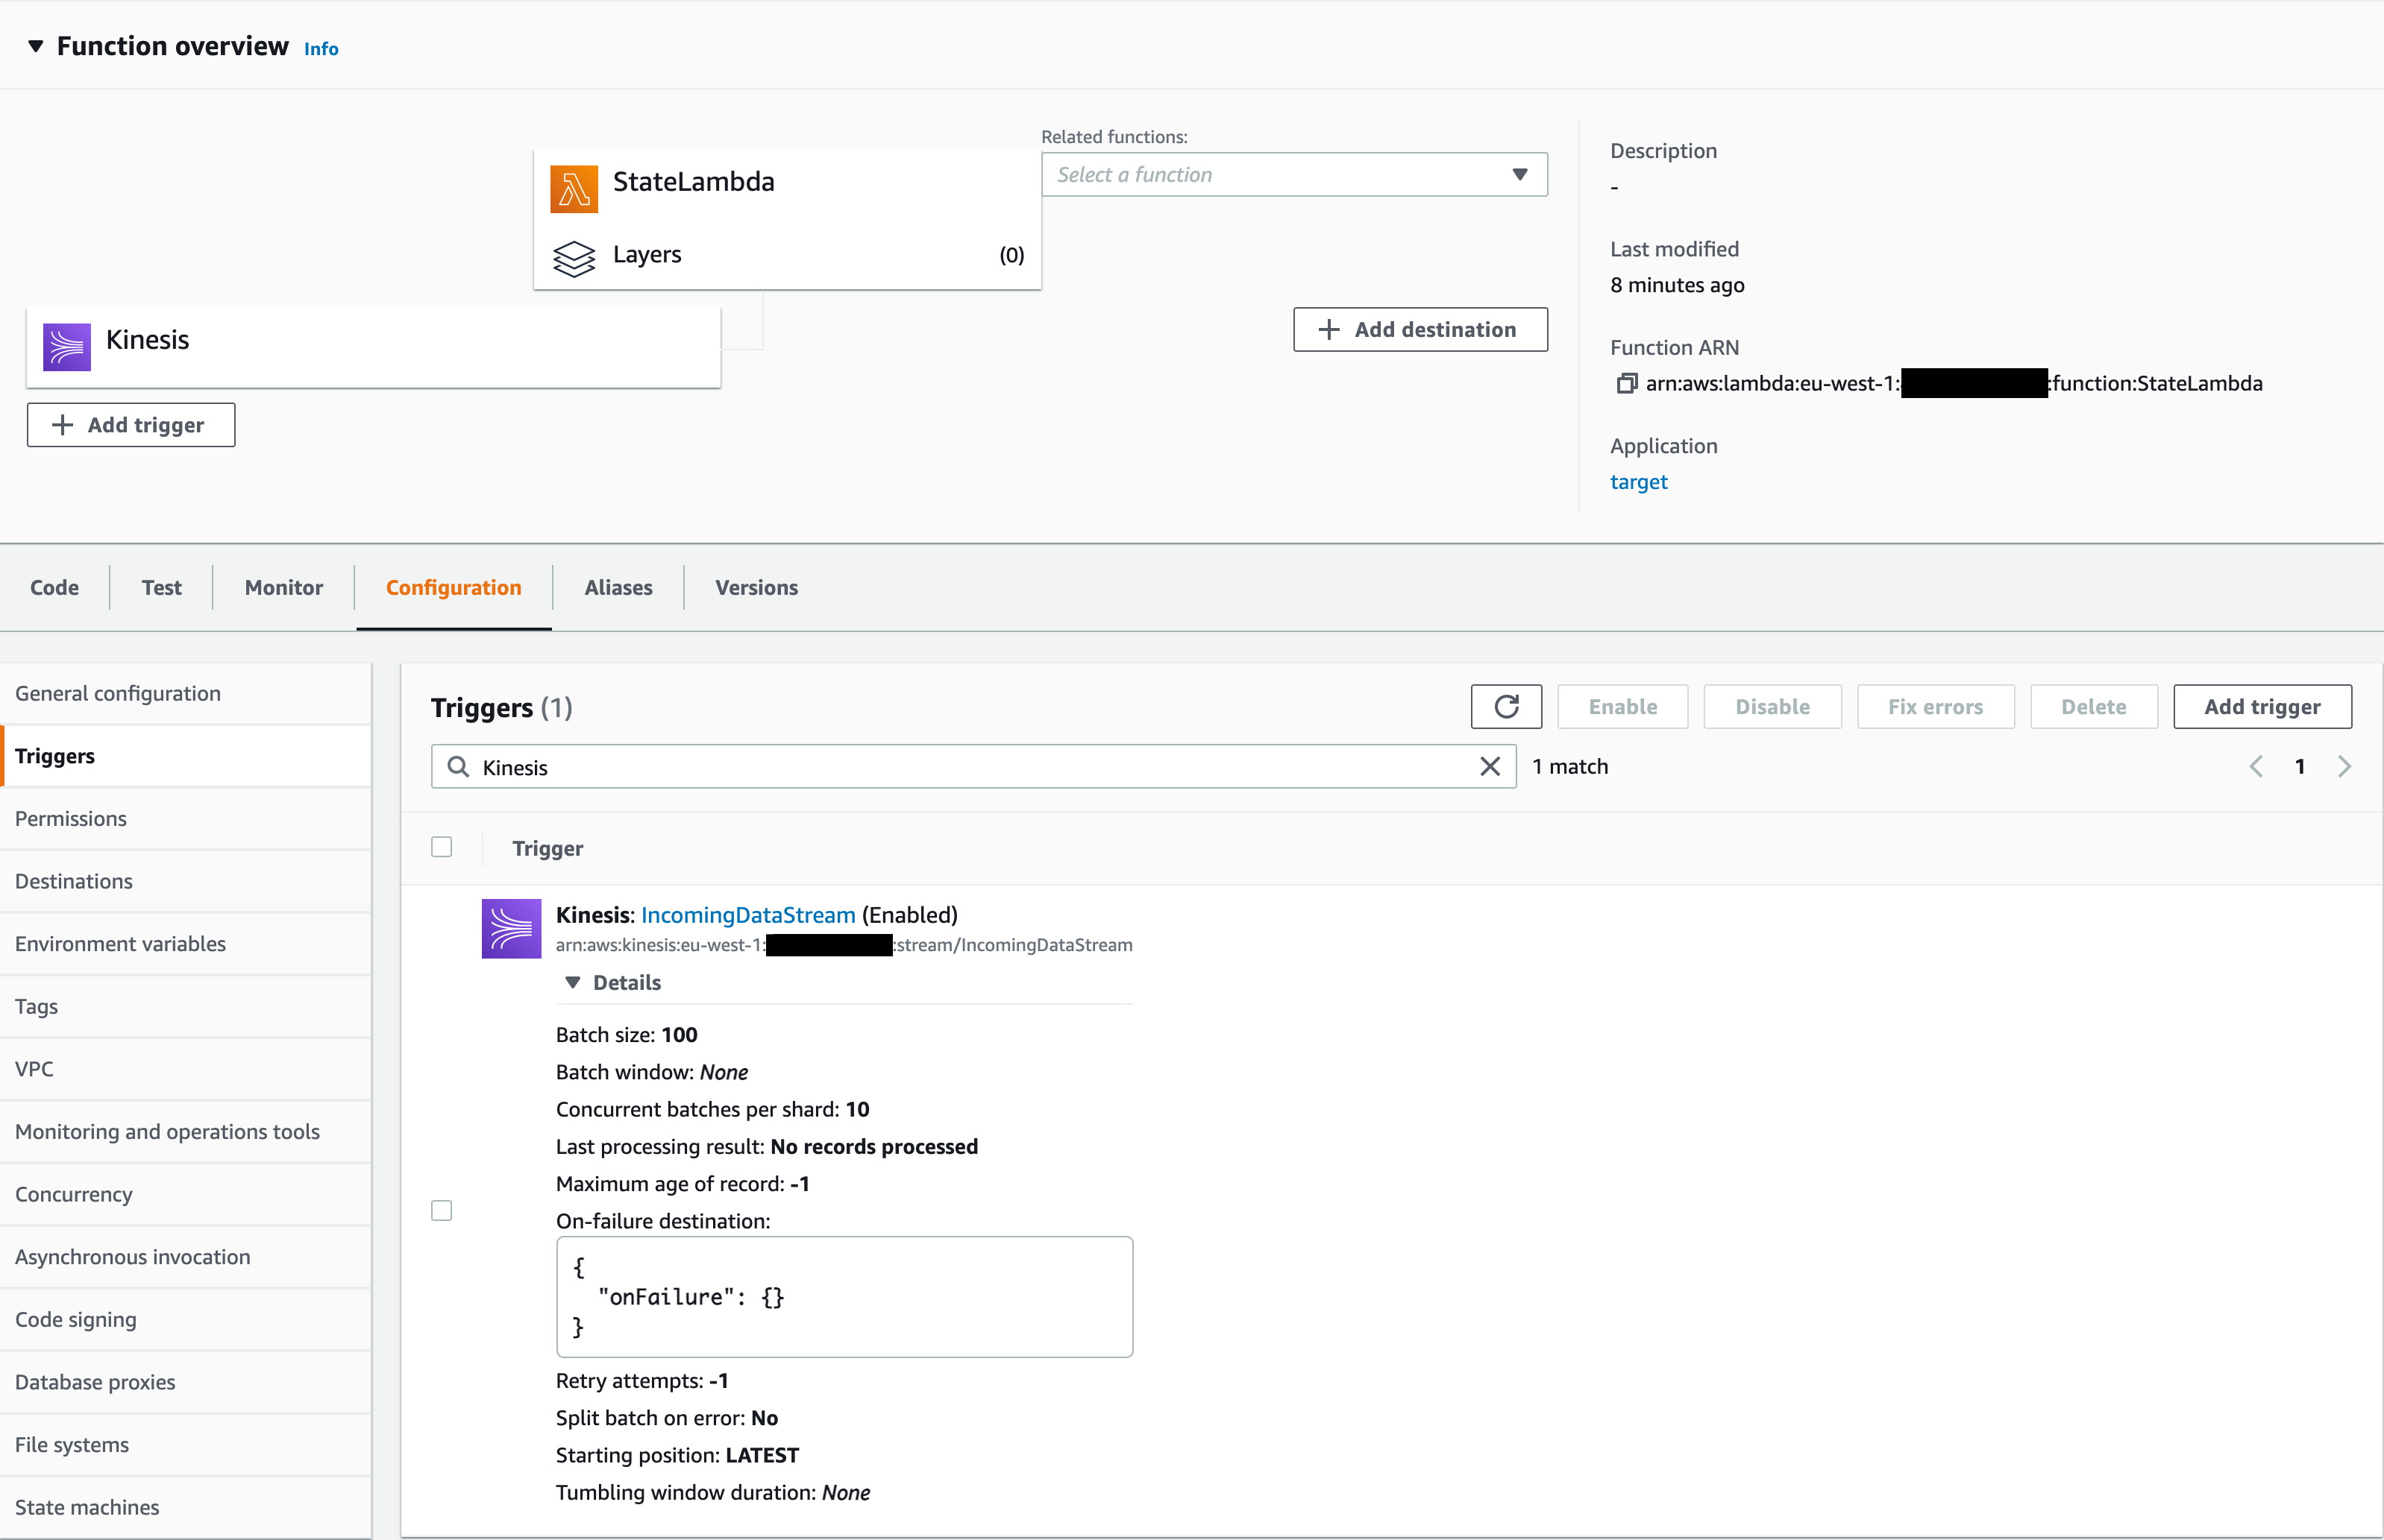Click the StateLambda function name
2384x1540 pixels.
point(693,182)
